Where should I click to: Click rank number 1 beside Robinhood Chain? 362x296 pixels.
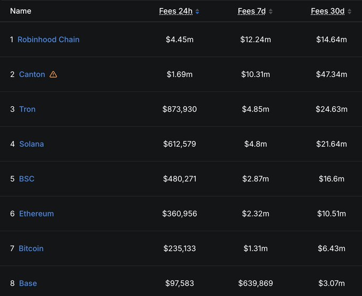pos(12,39)
